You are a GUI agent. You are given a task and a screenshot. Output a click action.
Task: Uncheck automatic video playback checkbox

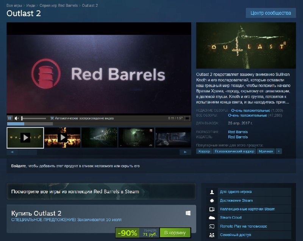(x=52, y=118)
